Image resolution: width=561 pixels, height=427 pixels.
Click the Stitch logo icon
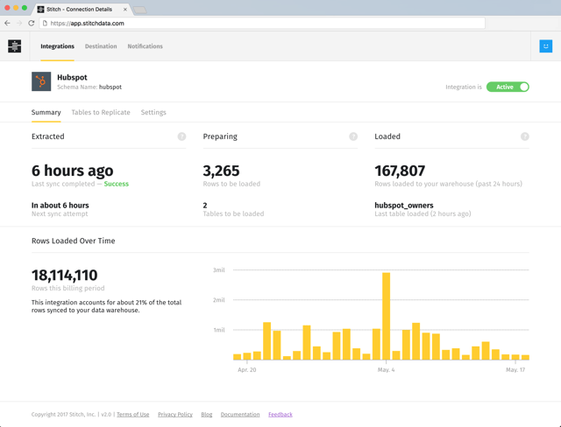(14, 46)
